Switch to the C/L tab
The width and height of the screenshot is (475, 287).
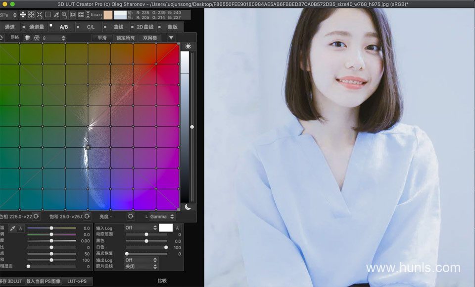coord(91,27)
